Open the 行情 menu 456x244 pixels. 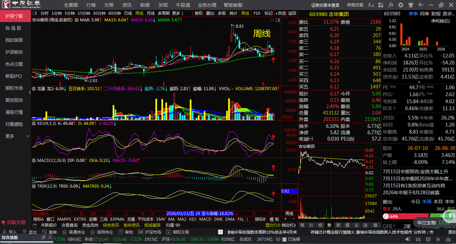coord(91,5)
